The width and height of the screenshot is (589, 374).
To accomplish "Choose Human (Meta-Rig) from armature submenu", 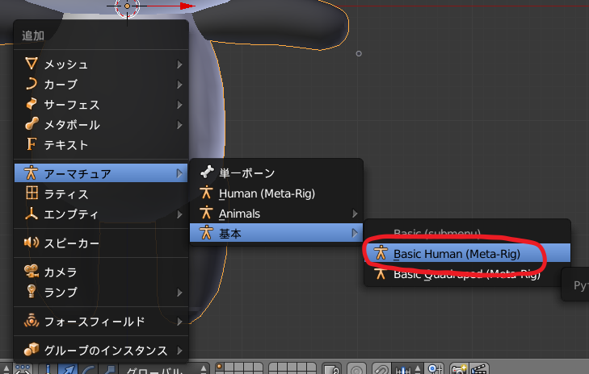I will click(x=276, y=193).
